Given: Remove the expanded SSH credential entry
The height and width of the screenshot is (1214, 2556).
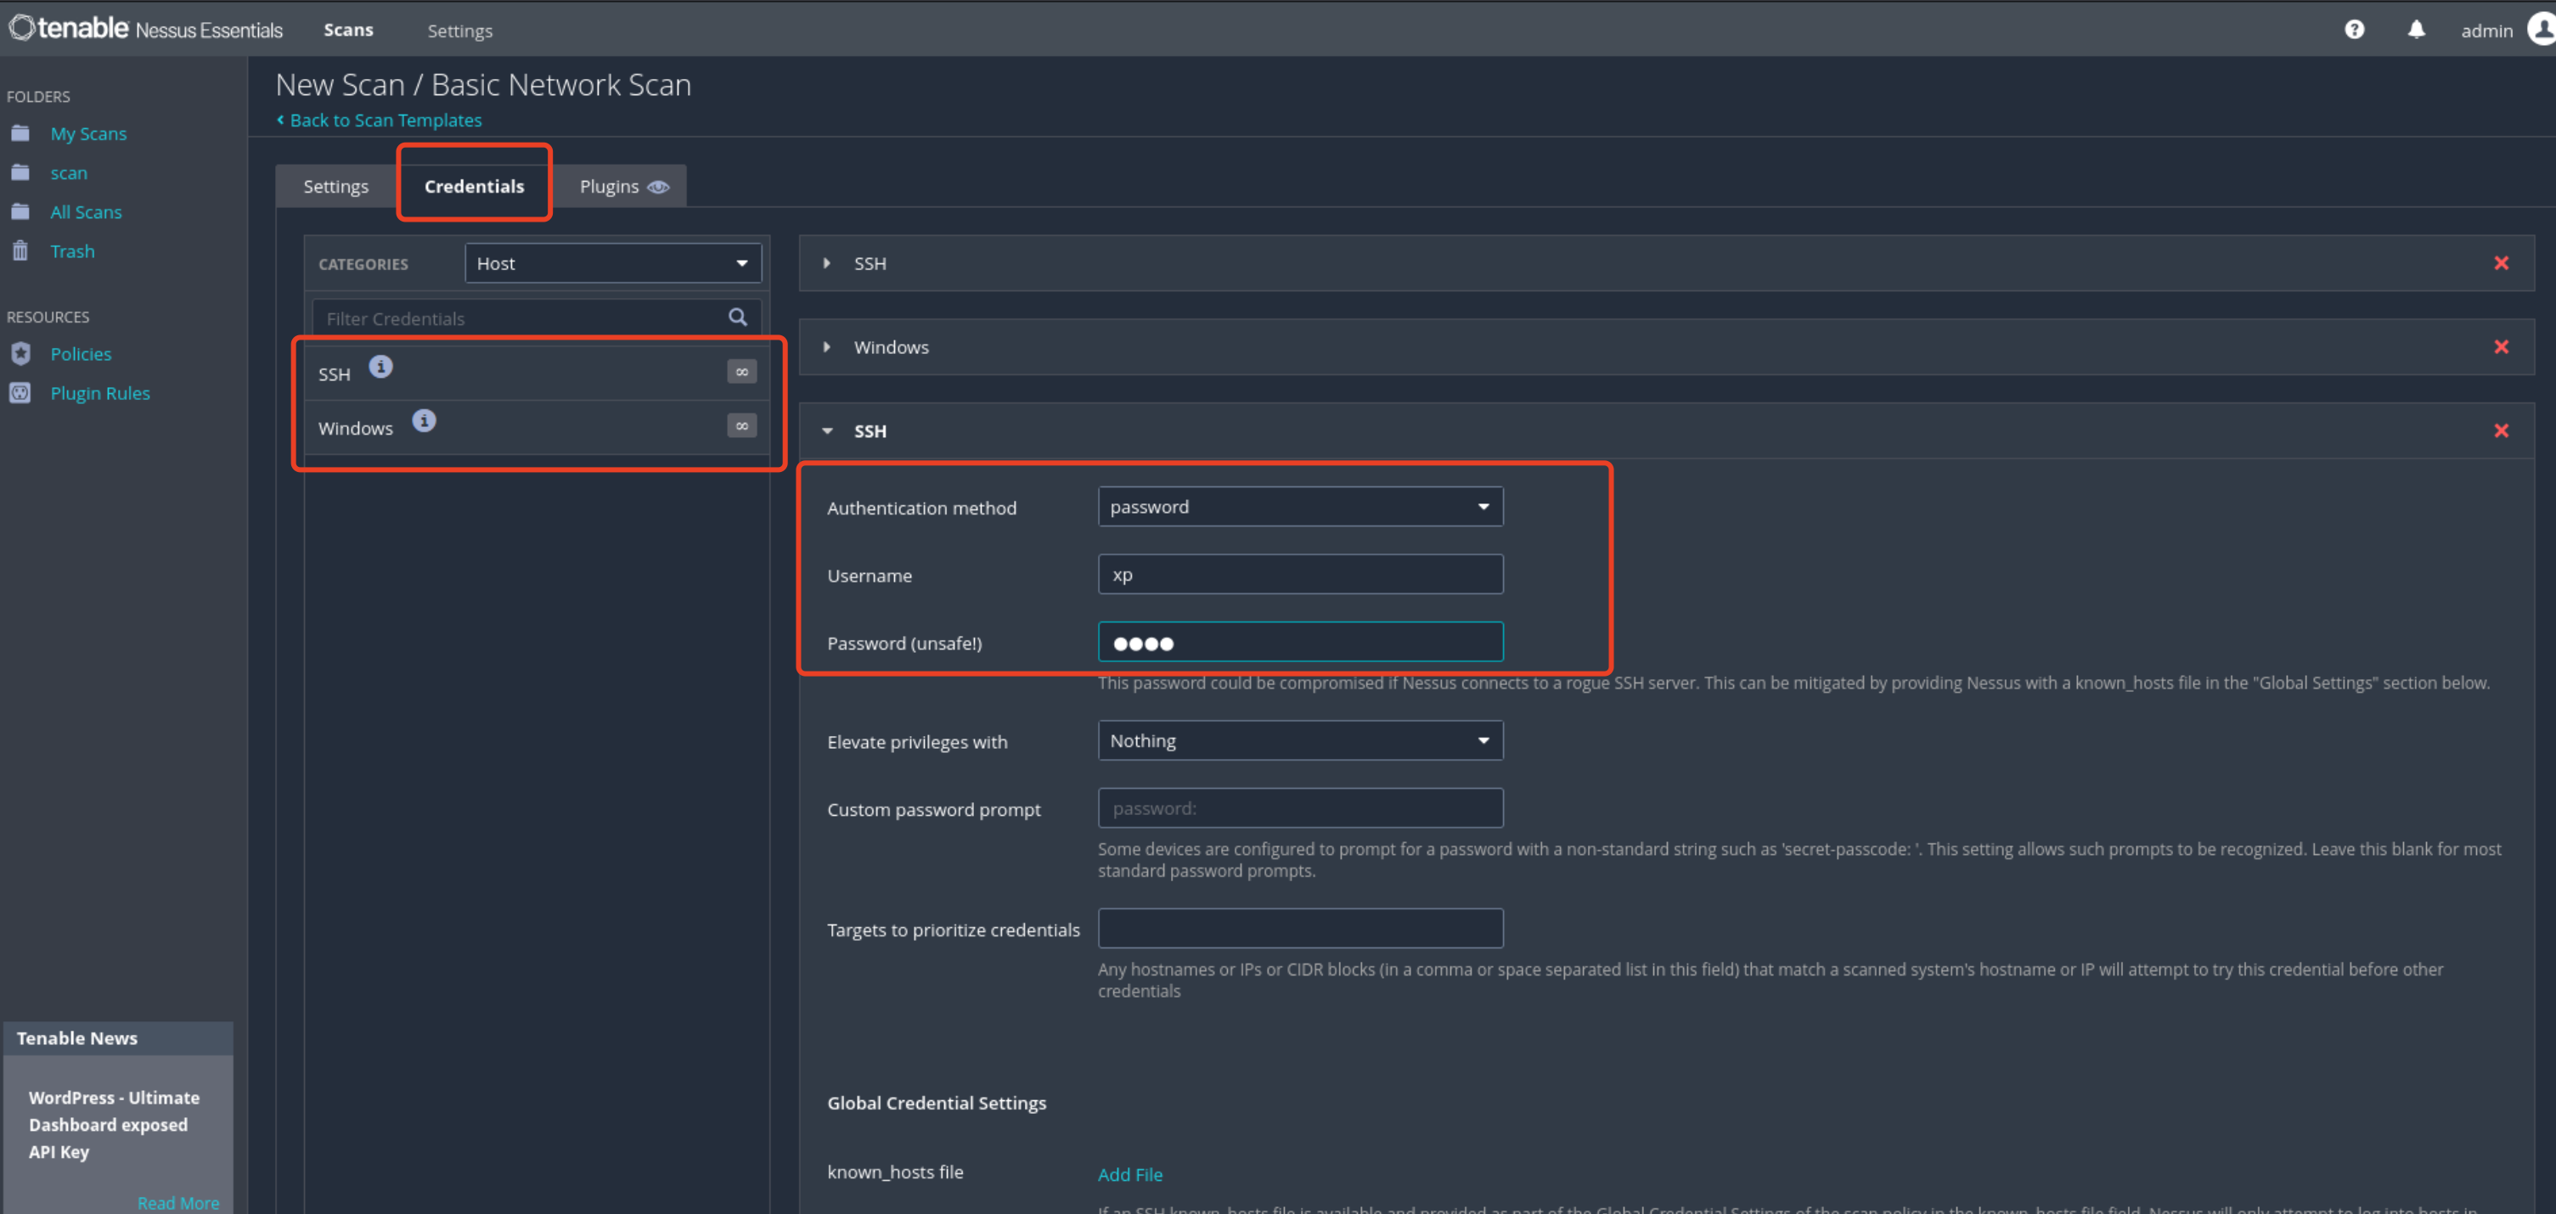Looking at the screenshot, I should pos(2501,430).
